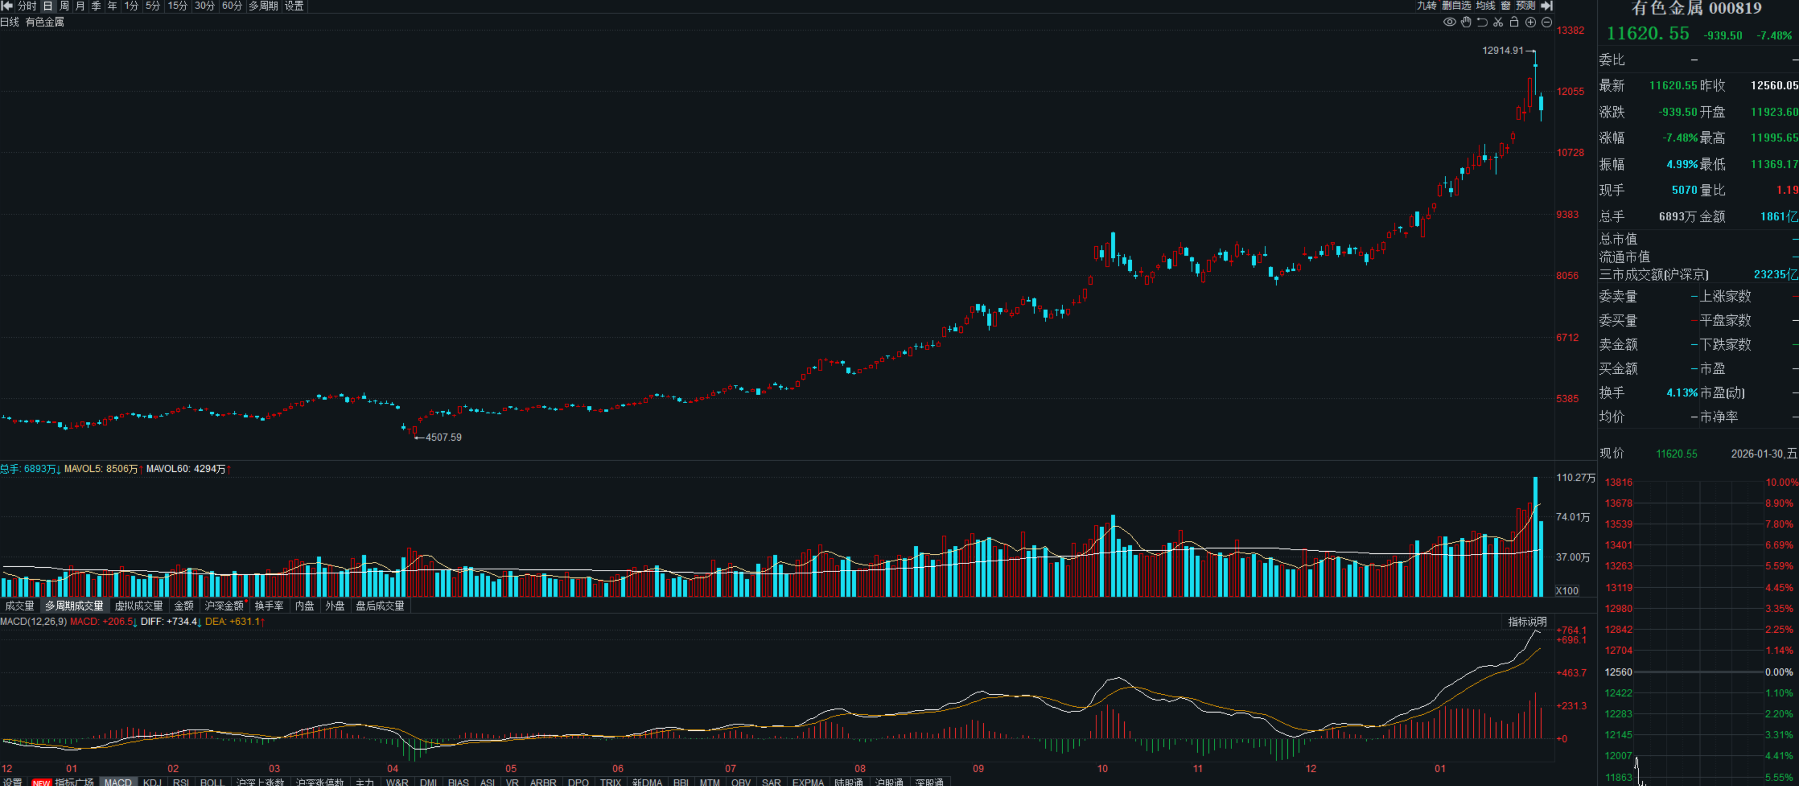Click the tallest volume bar in chart
Viewport: 1799px width, 786px height.
(x=1535, y=538)
